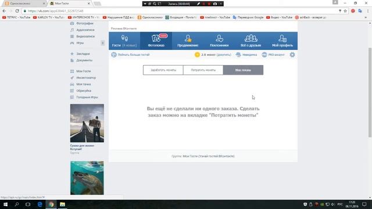The height and width of the screenshot is (209, 372).
Task: Select the Фотопоказ tab
Action: coord(156,41)
